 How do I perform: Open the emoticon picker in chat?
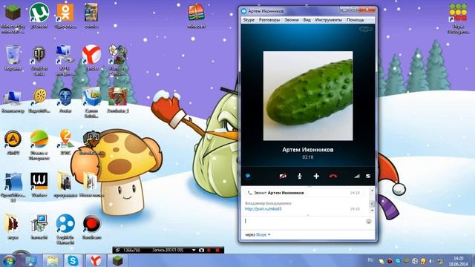369,221
